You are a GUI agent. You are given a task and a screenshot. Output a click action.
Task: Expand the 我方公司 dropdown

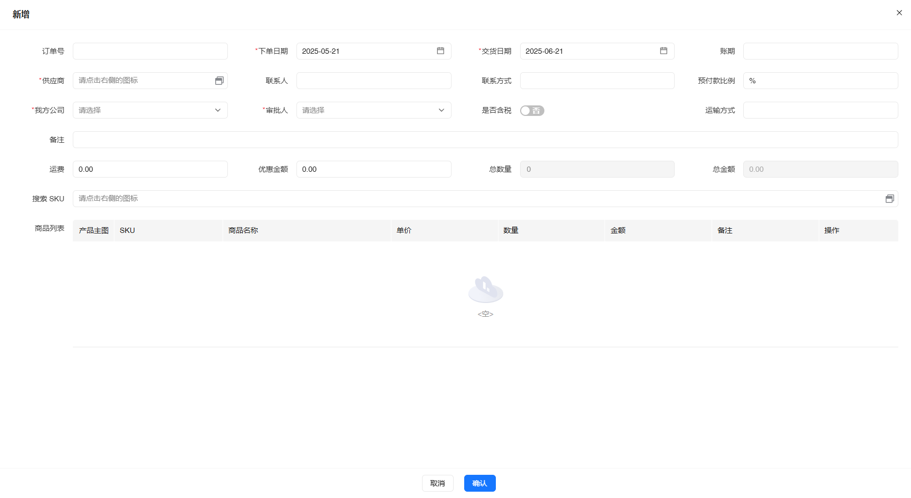tap(150, 110)
